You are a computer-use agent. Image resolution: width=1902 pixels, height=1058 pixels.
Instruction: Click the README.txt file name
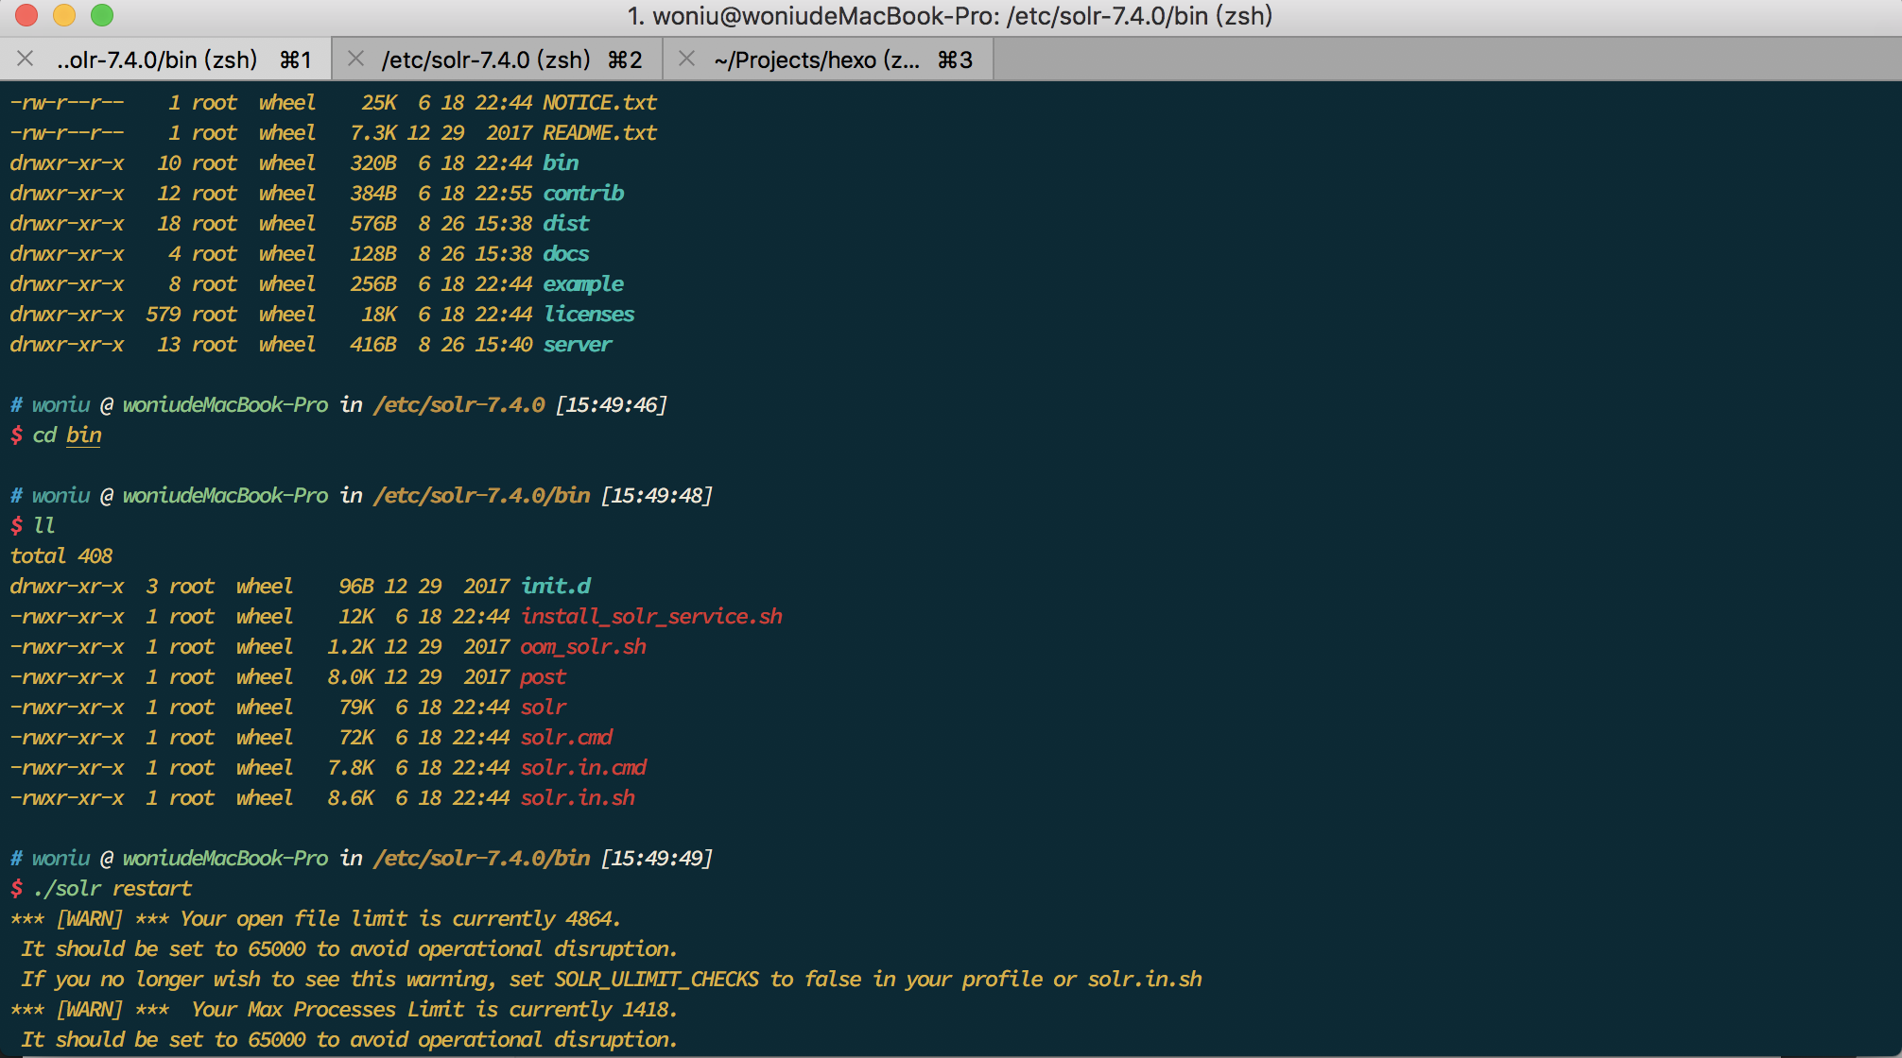tap(599, 133)
